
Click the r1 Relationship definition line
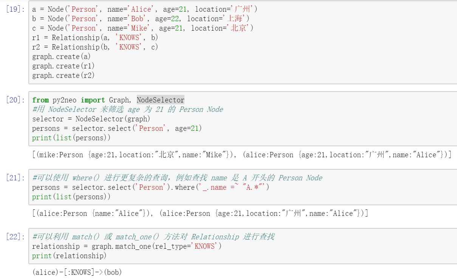[95, 38]
